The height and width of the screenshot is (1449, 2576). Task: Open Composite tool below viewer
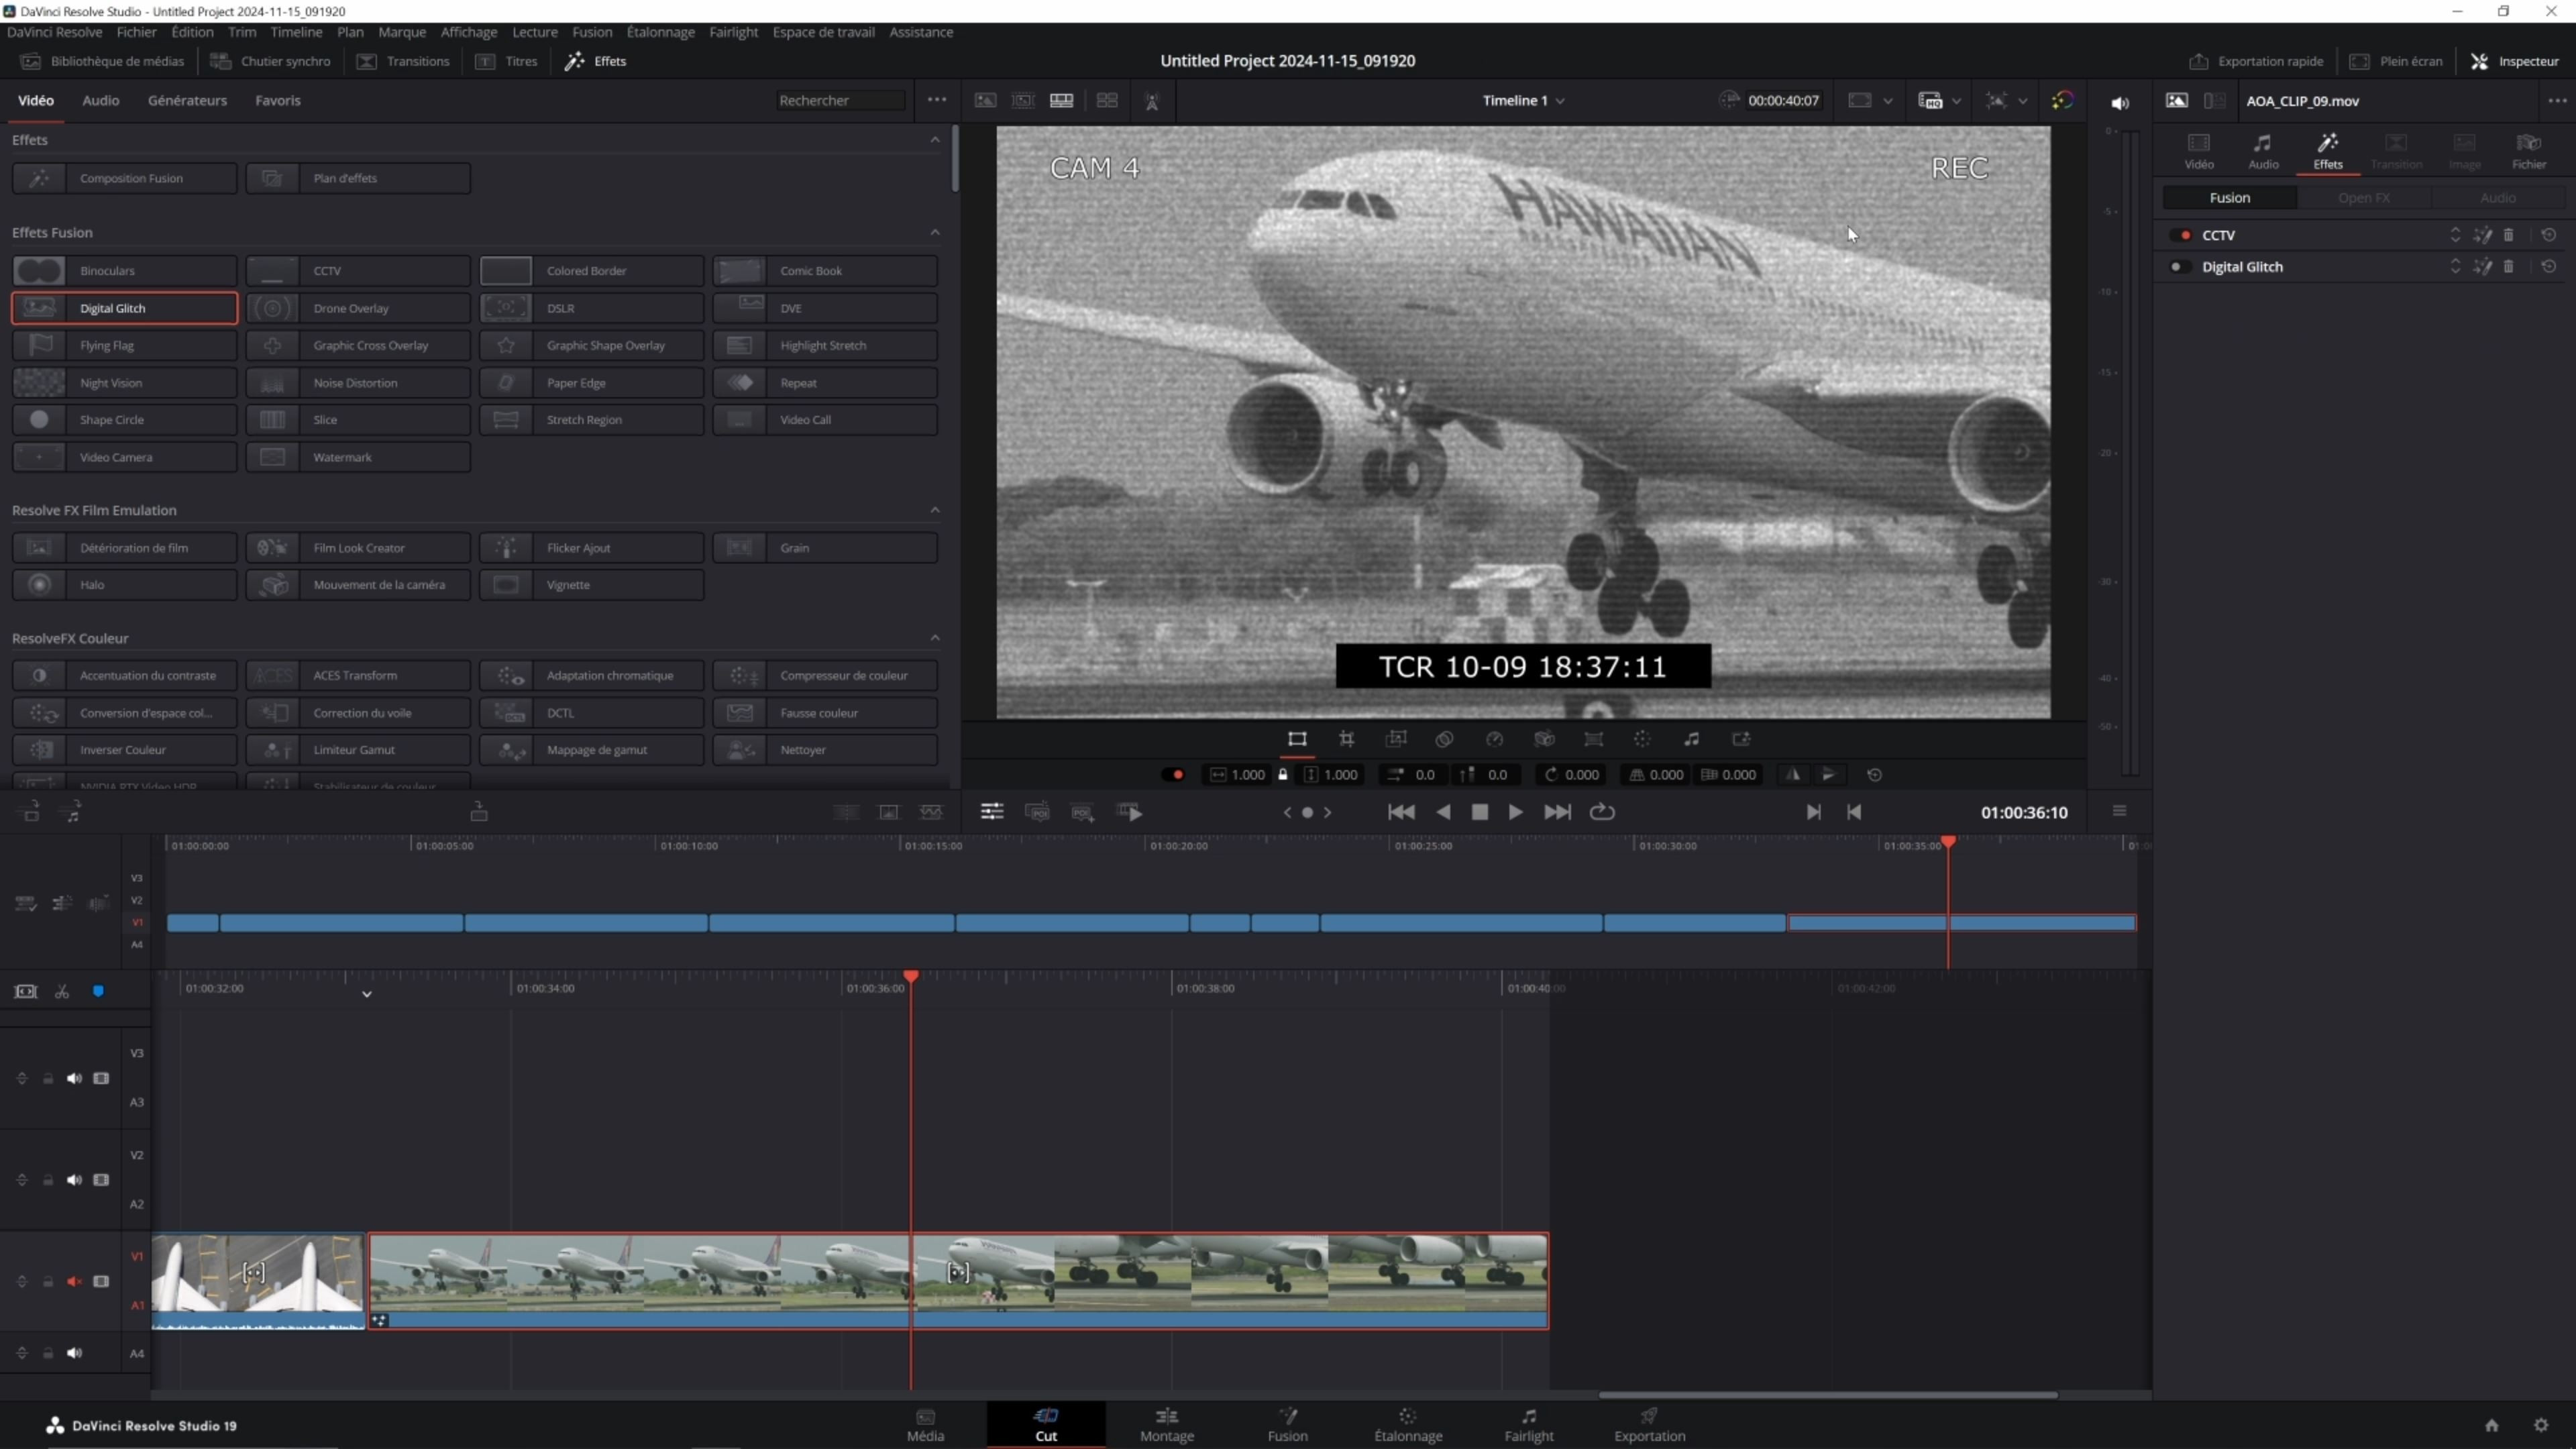click(x=1445, y=739)
